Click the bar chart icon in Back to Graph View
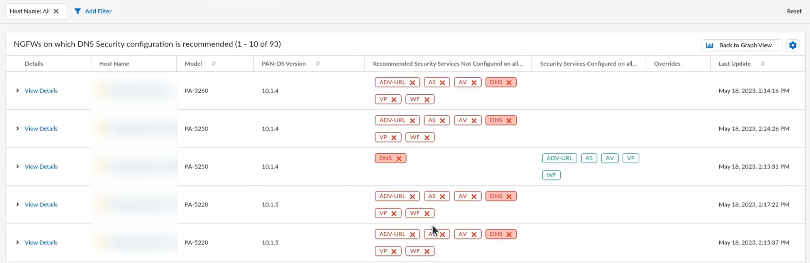The height and width of the screenshot is (263, 810). [710, 45]
